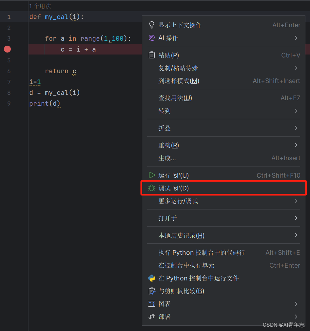Click the green run triangle icon
The height and width of the screenshot is (331, 310).
[x=152, y=175]
